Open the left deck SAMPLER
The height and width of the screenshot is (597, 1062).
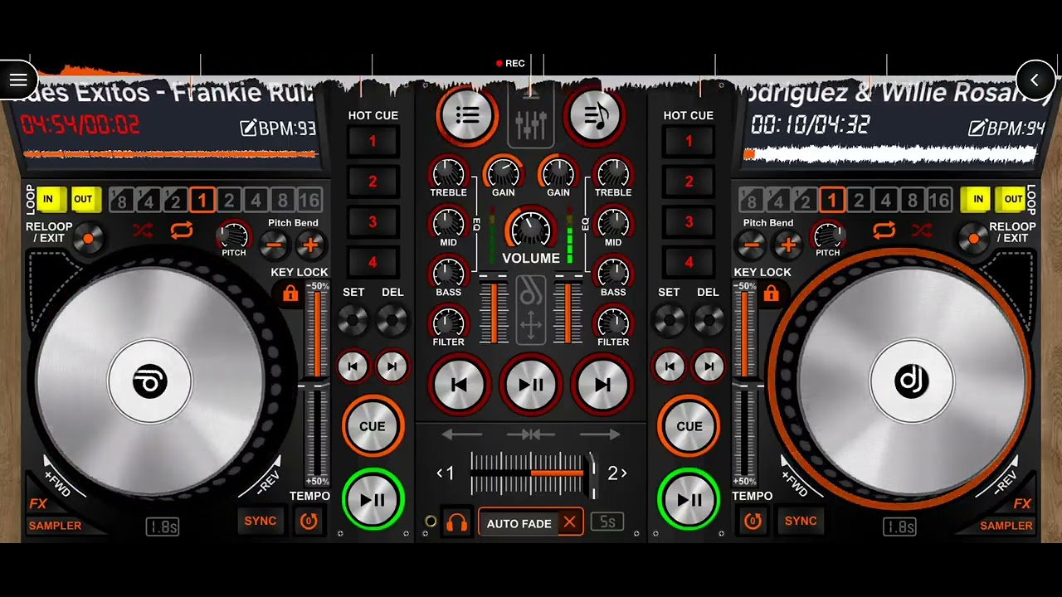[56, 526]
